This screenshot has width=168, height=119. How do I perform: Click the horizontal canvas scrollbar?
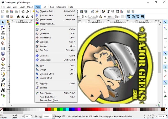[x=83, y=105]
